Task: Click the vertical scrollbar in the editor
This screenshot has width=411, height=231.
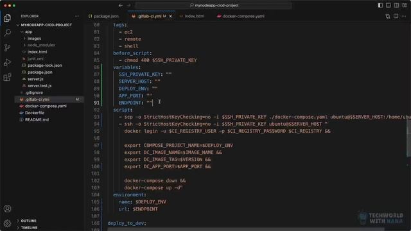Action: [408, 138]
